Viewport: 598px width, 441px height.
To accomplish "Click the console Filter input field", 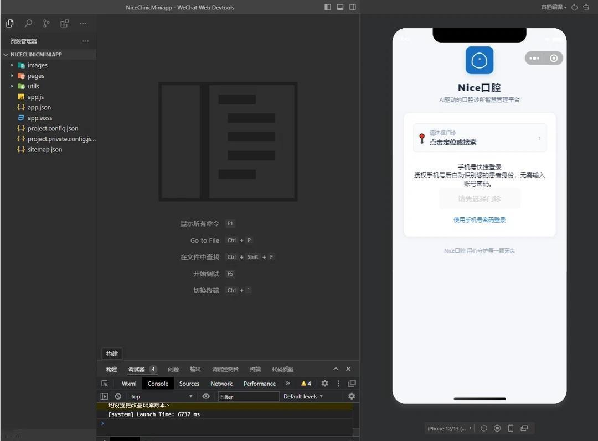I will [x=248, y=396].
